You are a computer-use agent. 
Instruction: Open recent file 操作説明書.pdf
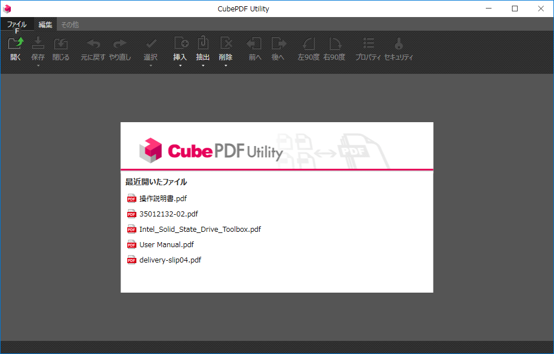(163, 198)
